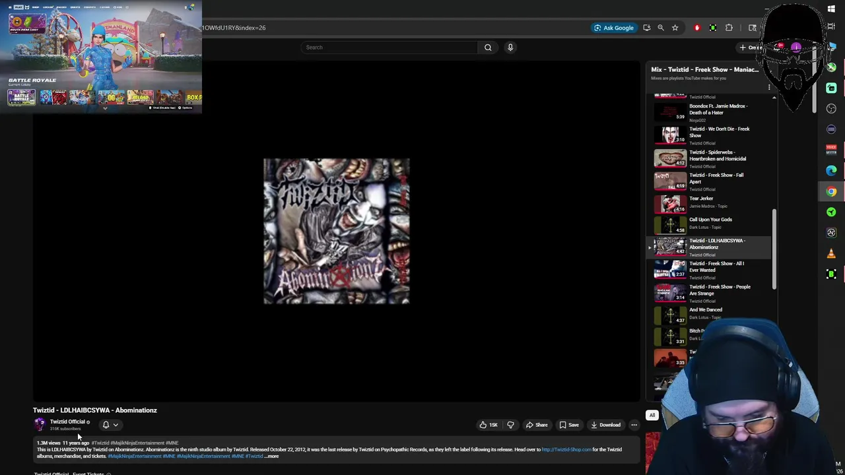Click the install app icon in address bar
The width and height of the screenshot is (845, 475).
coord(647,28)
